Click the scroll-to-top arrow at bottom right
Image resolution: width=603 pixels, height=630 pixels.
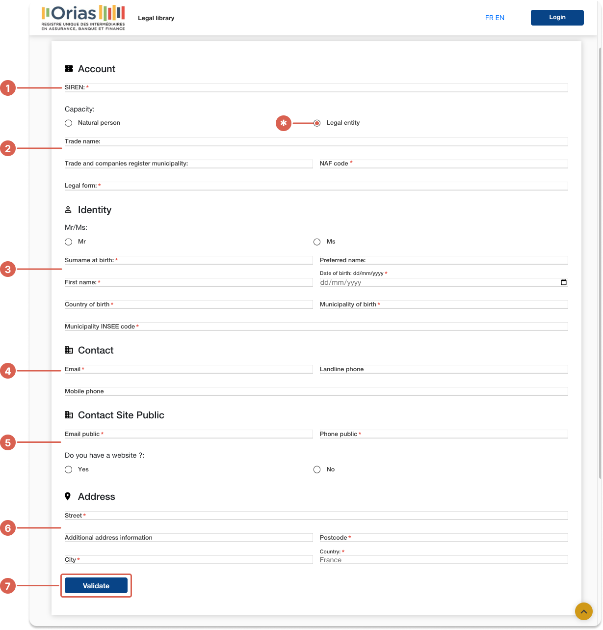coord(583,611)
